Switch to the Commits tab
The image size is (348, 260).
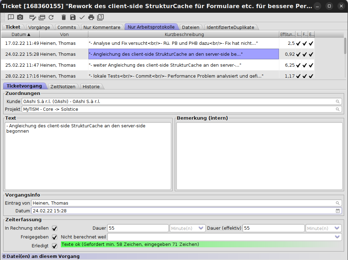67,27
